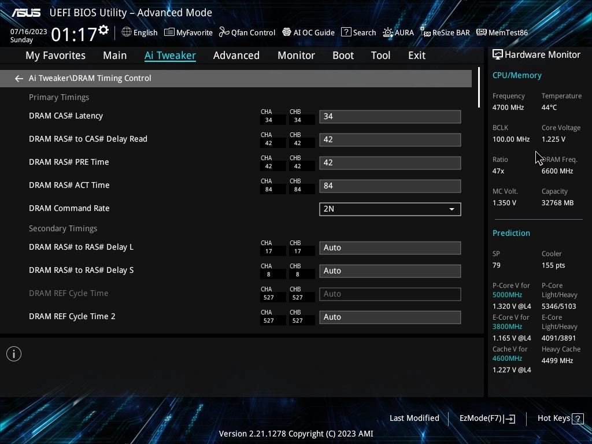Viewport: 592px width, 444px height.
Task: Click the DRAM RAS# PRE Time field
Action: pyautogui.click(x=390, y=162)
